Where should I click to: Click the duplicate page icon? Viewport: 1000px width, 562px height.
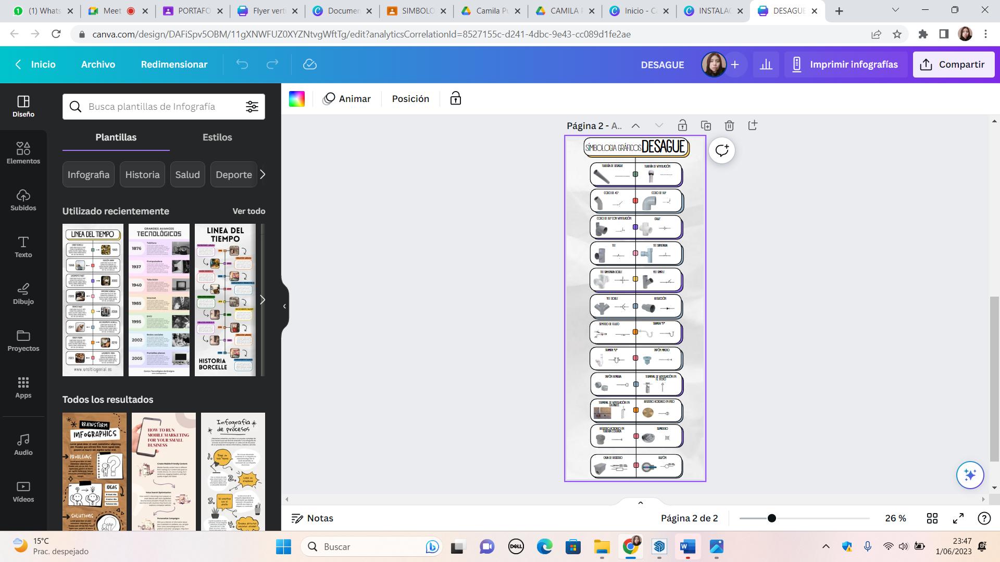(706, 125)
